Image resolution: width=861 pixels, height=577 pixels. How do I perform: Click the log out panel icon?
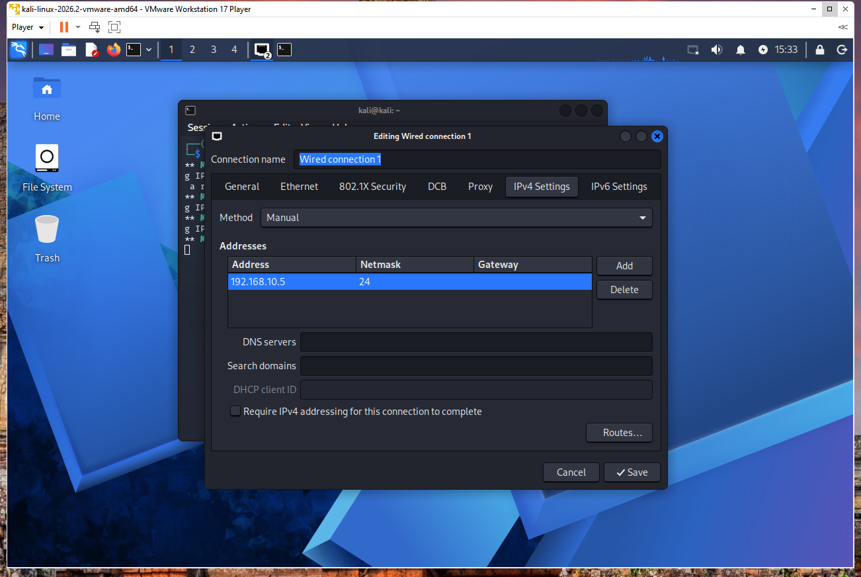click(842, 50)
